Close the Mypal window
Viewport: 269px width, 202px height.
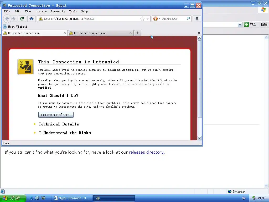[x=199, y=6]
